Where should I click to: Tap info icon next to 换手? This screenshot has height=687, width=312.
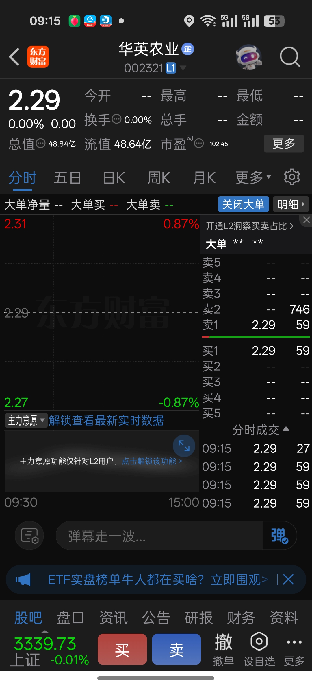pos(116,119)
